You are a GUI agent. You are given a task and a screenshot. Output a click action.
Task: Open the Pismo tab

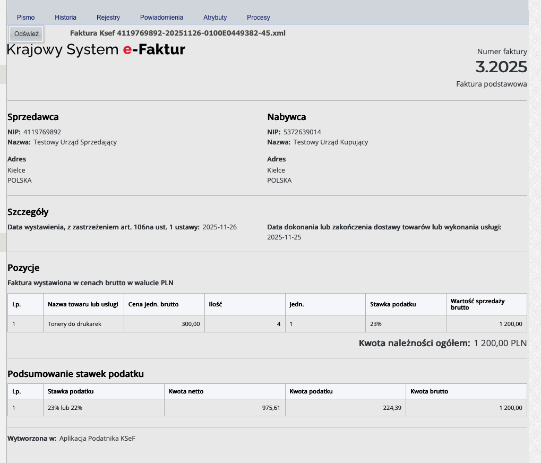[x=25, y=18]
